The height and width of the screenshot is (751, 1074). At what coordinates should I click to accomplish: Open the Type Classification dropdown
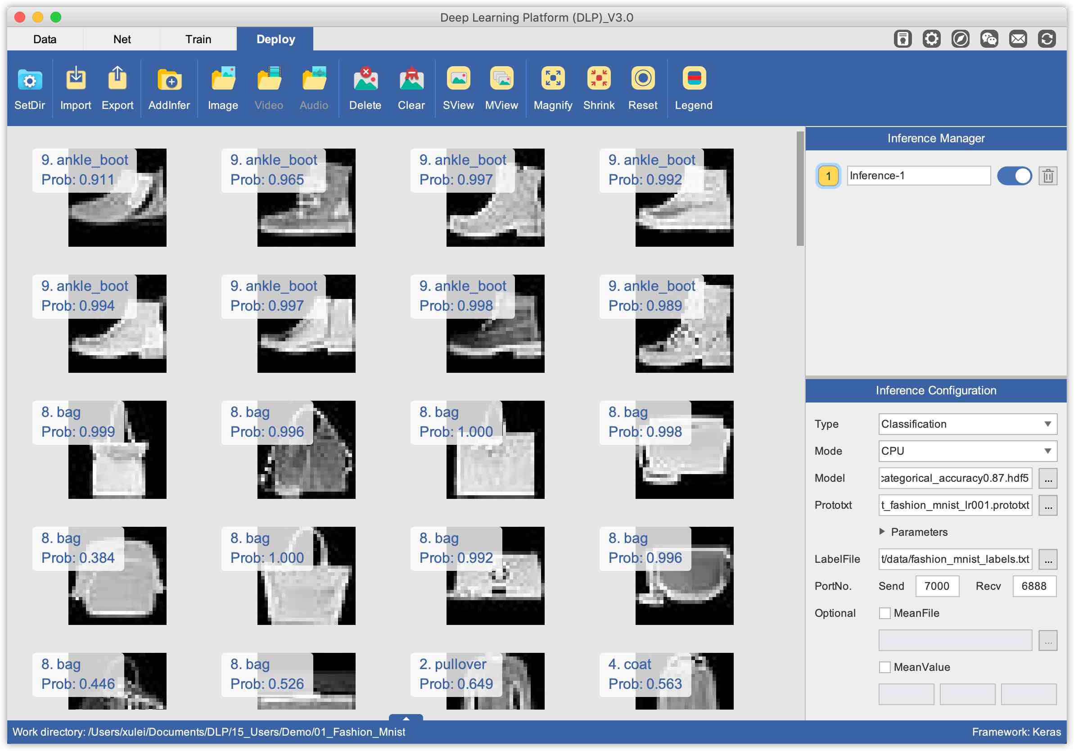[967, 424]
